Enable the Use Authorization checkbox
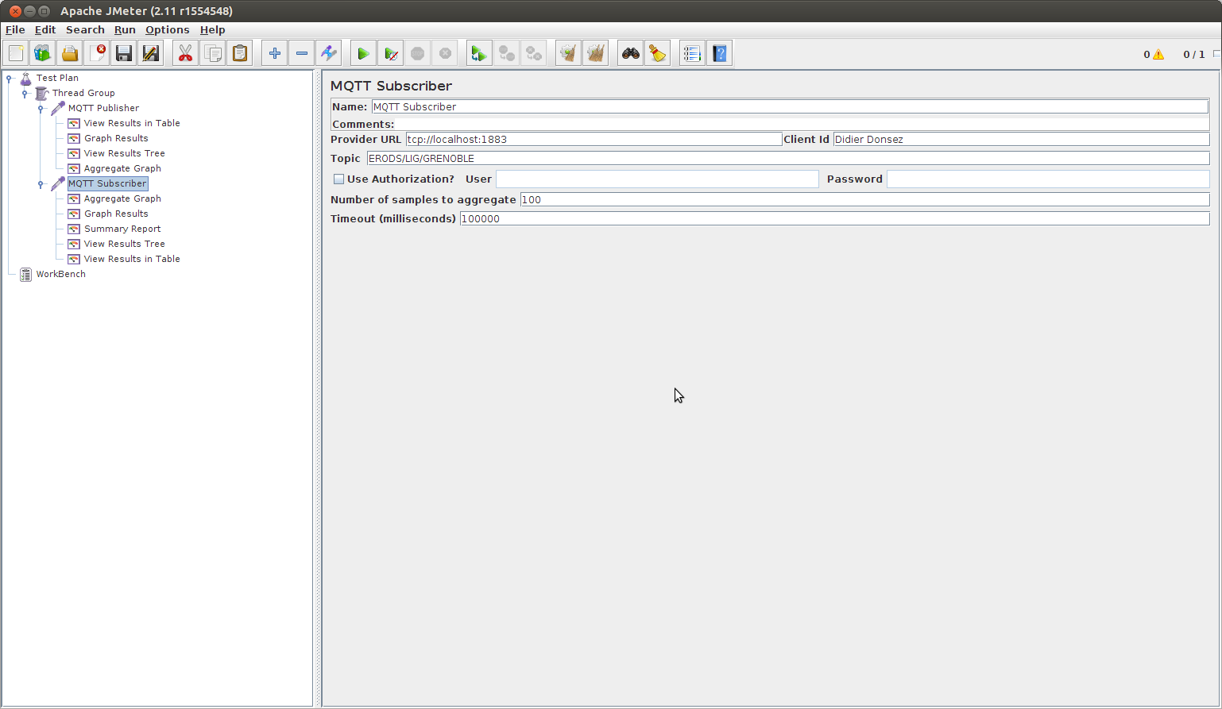This screenshot has height=709, width=1222. tap(338, 179)
